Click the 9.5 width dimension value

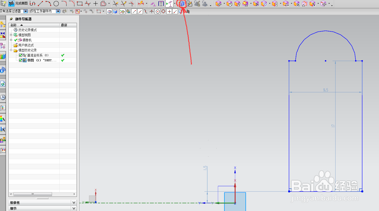pos(326,90)
